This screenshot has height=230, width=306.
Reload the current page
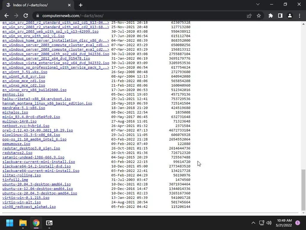click(26, 16)
